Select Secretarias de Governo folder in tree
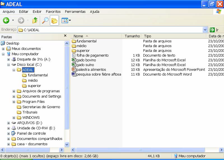The width and height of the screenshot is (224, 160). 41,107
